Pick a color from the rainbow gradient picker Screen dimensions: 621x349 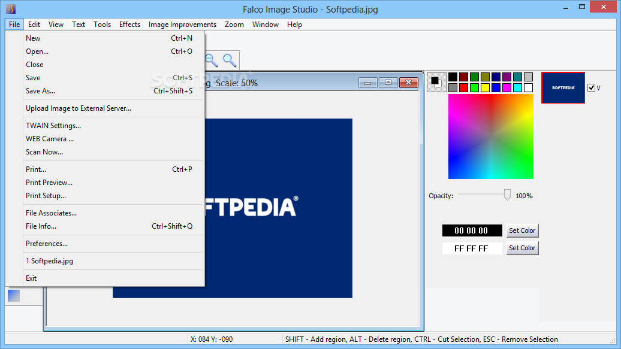click(491, 136)
